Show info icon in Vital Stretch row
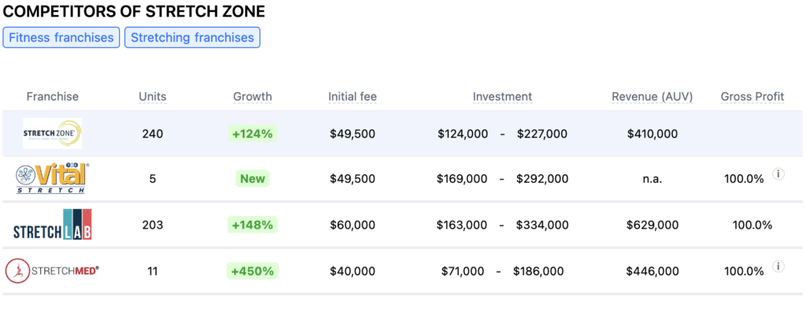Image resolution: width=807 pixels, height=313 pixels. tap(779, 174)
